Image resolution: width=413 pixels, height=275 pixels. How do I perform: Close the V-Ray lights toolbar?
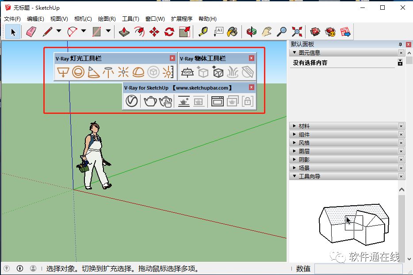click(x=172, y=58)
